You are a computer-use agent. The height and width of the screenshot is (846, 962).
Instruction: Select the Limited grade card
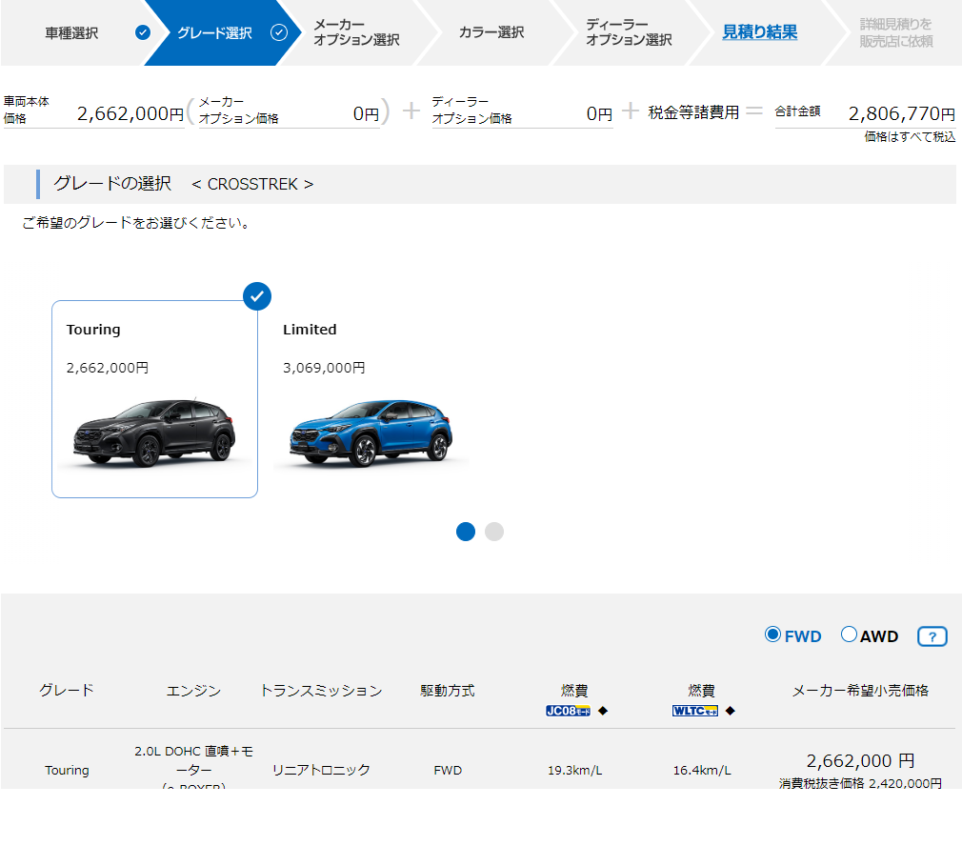click(x=371, y=399)
